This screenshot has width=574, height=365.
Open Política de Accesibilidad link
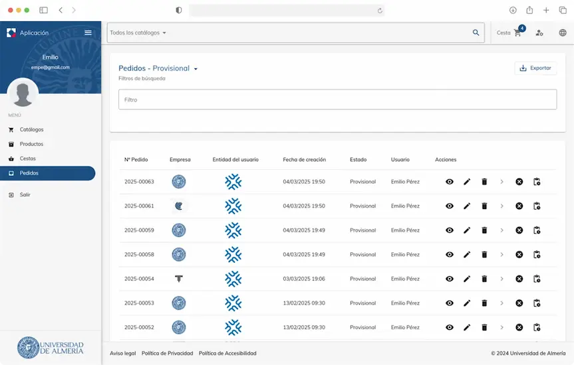tap(227, 353)
